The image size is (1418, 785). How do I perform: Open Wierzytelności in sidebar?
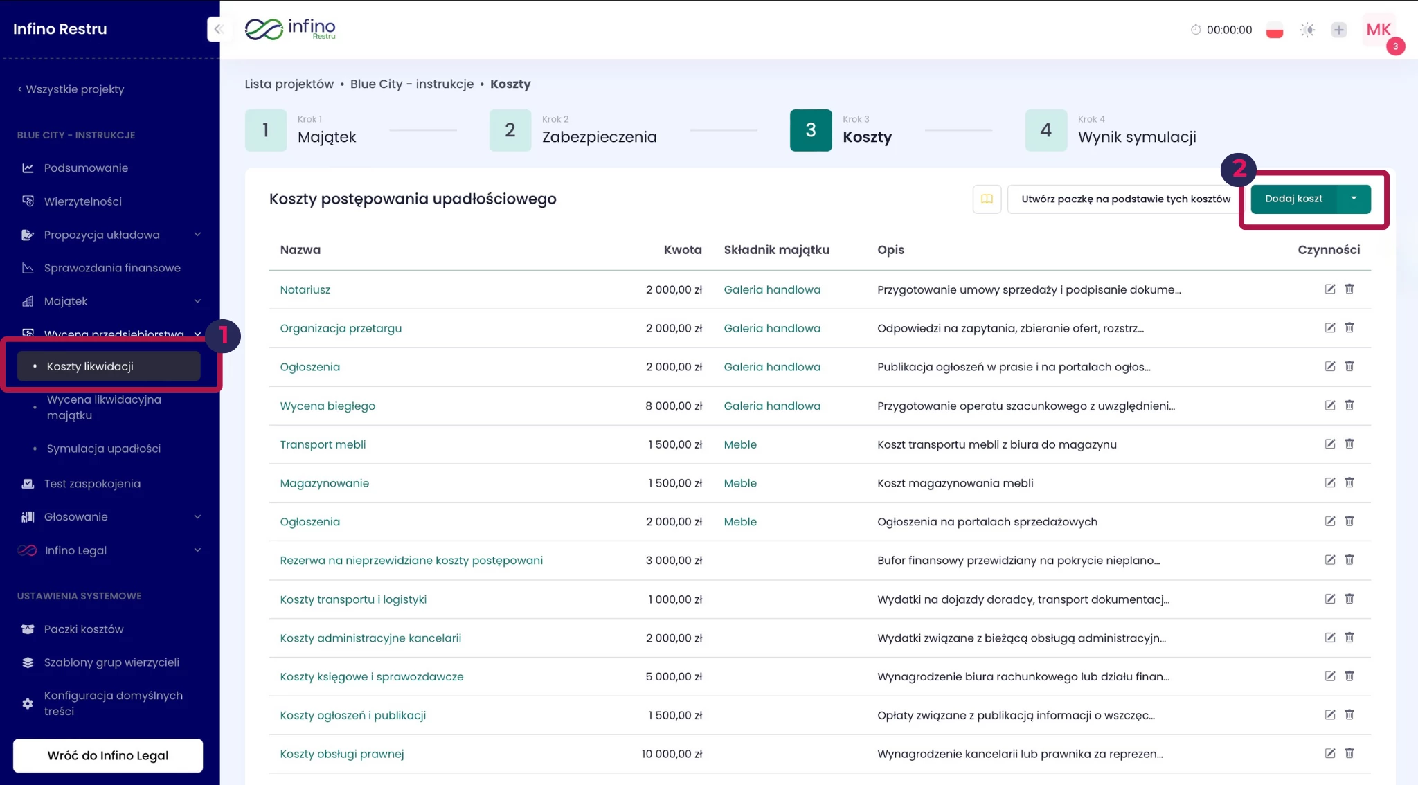click(x=82, y=201)
